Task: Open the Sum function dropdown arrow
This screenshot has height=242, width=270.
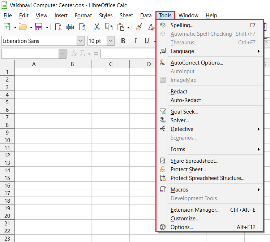Action: (89, 54)
